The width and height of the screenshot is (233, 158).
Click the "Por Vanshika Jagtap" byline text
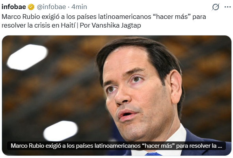[x=111, y=26]
